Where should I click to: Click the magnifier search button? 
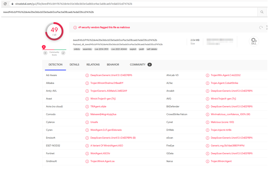tap(262, 12)
